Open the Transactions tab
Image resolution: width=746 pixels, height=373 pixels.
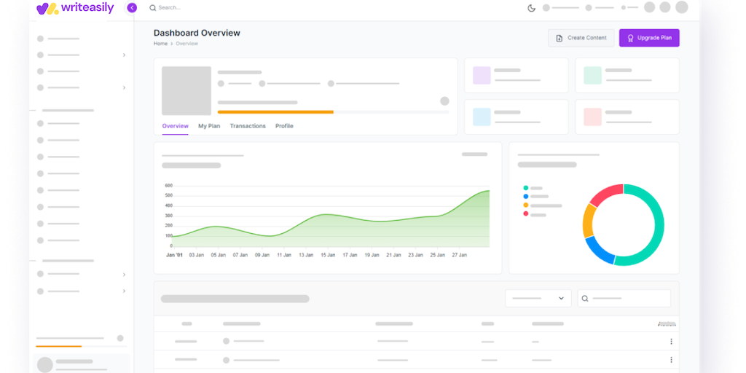click(248, 126)
